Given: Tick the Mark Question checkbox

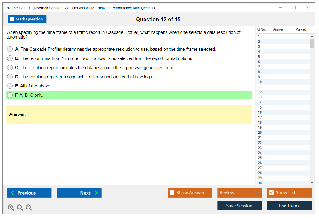Looking at the screenshot, I should [x=12, y=19].
